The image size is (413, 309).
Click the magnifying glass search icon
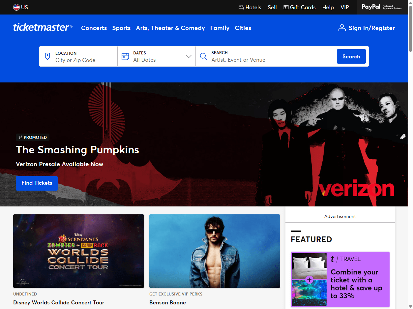coord(203,56)
